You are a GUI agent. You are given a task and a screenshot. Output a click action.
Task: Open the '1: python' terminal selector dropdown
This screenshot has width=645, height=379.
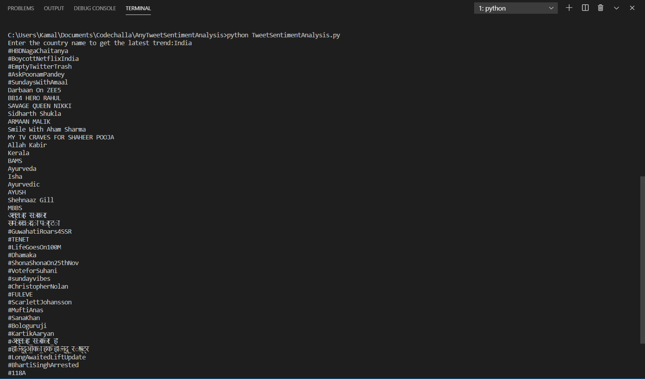pos(516,8)
